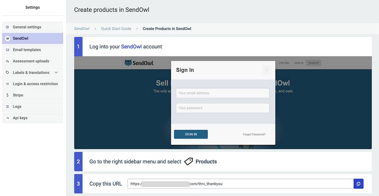Click the Api keys icon
The height and width of the screenshot is (196, 379).
pos(7,118)
